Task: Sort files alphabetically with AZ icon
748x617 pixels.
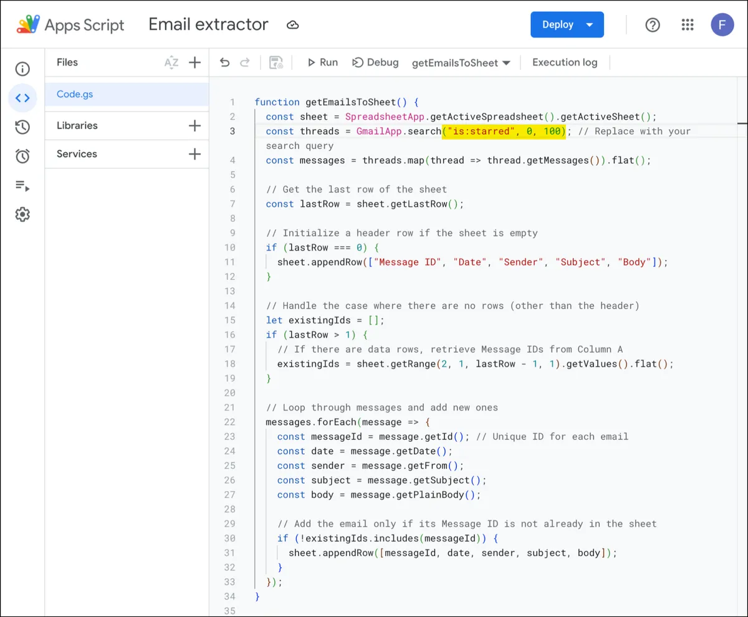Action: [x=171, y=62]
